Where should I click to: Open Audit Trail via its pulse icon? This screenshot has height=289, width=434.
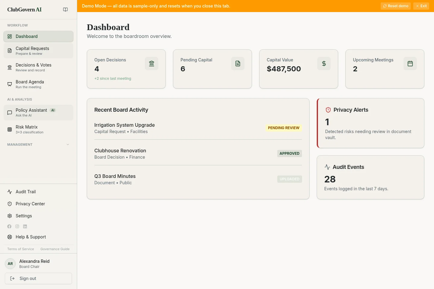pos(10,192)
